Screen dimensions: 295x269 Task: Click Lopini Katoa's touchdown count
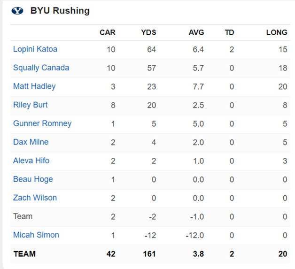(x=232, y=49)
